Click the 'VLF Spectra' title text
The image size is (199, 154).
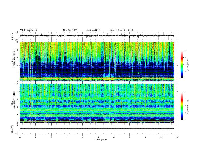pos(28,30)
